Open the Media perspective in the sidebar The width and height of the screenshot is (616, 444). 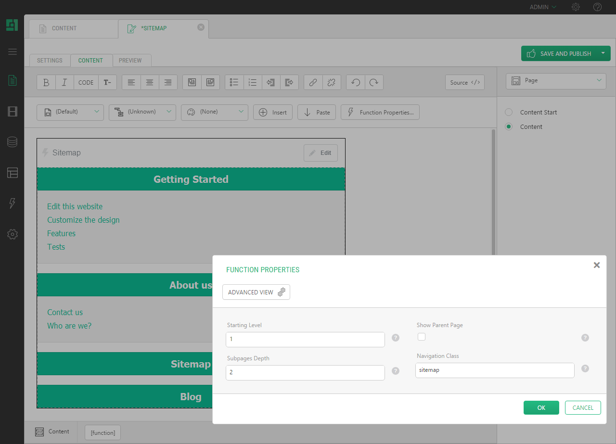pyautogui.click(x=13, y=112)
